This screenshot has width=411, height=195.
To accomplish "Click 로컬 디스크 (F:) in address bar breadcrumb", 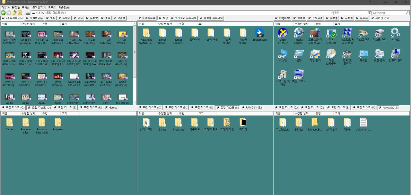I will click(55, 13).
